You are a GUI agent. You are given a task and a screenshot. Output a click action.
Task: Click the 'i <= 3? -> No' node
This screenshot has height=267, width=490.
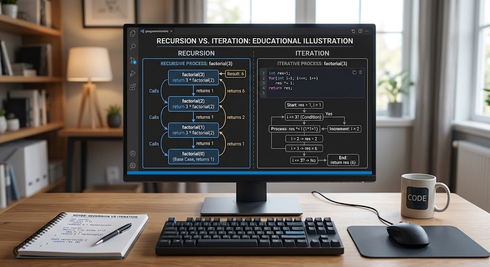pyautogui.click(x=304, y=160)
